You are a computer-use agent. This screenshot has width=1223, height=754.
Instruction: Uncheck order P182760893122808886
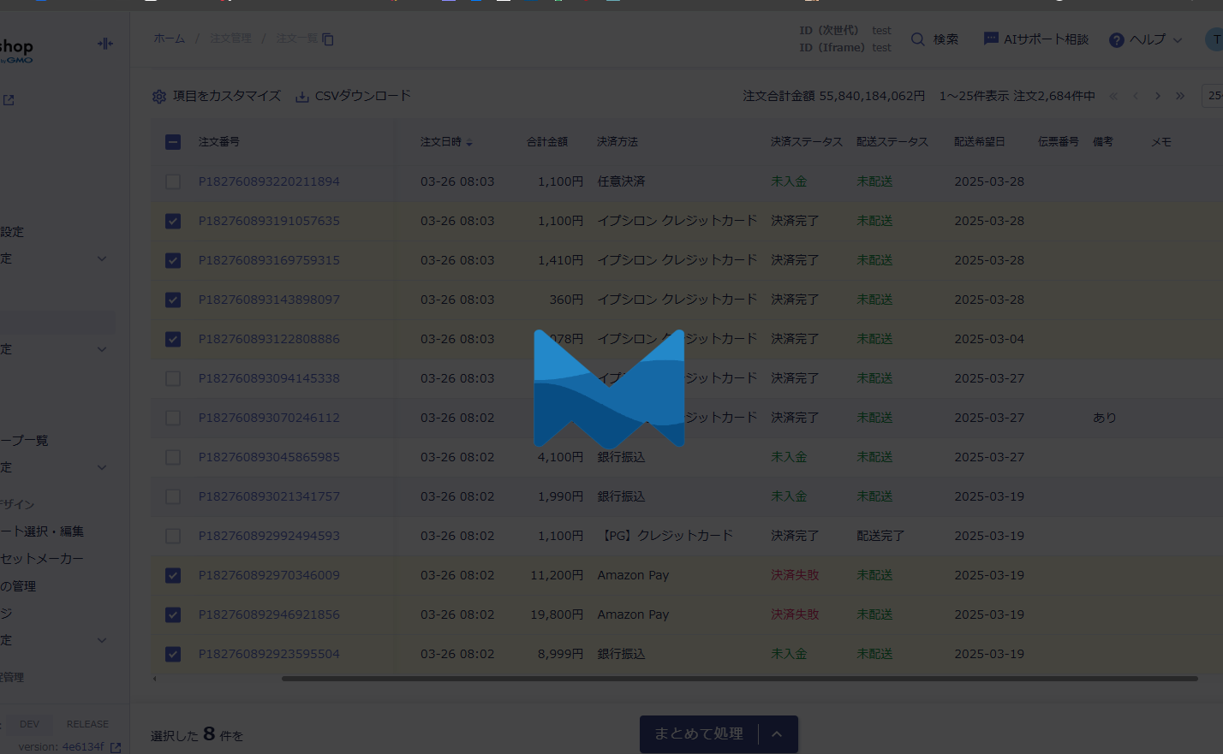(x=173, y=339)
